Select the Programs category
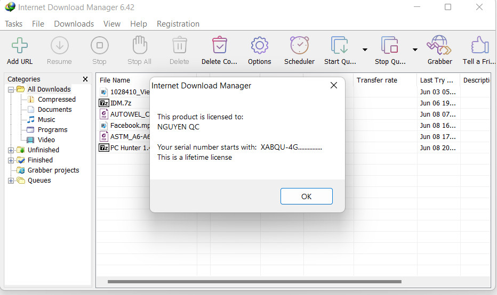Screen dimensions: 497x295 click(52, 130)
